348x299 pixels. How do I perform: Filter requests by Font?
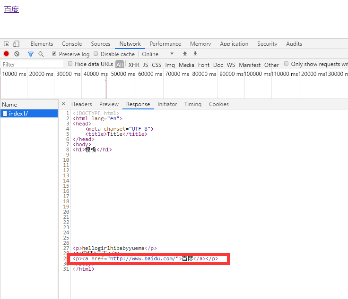(204, 65)
